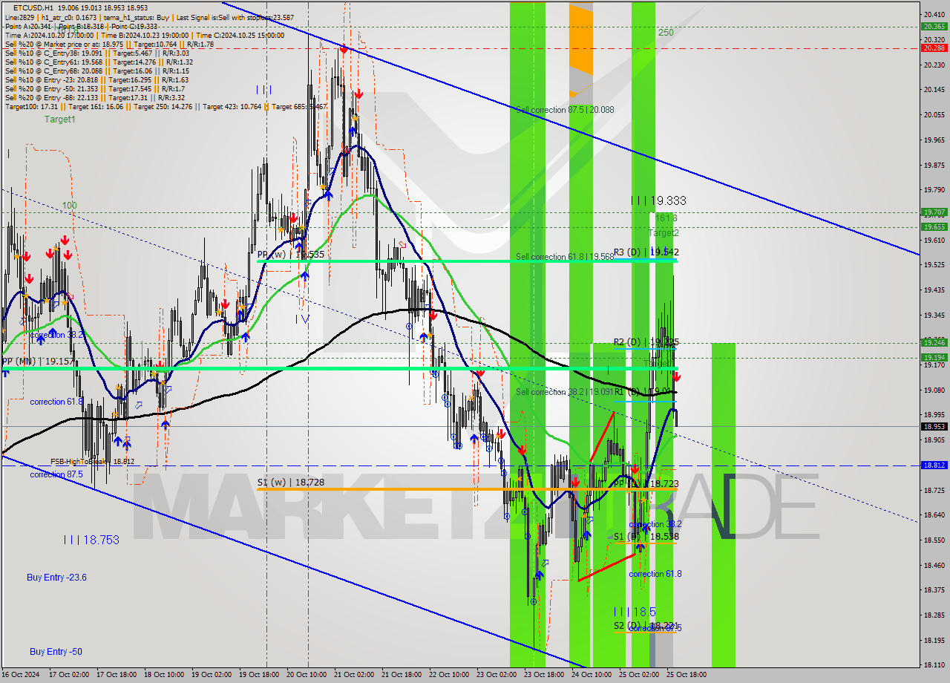The width and height of the screenshot is (950, 683).
Task: Click the 'Sell %10 @ C_Entry88: 20.088' line
Action: point(97,71)
